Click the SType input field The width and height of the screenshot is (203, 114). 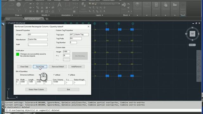coord(38,35)
